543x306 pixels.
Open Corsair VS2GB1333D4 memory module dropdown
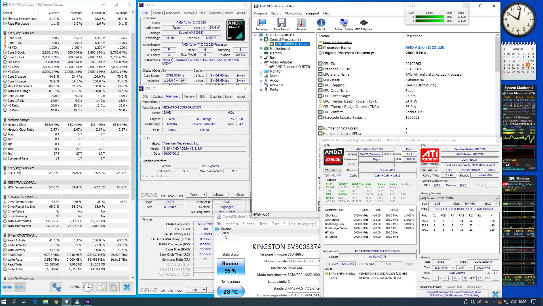pos(459,198)
